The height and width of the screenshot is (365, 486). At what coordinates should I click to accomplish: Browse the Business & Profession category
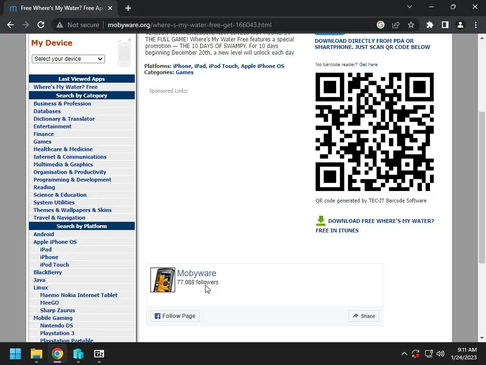[x=62, y=104]
